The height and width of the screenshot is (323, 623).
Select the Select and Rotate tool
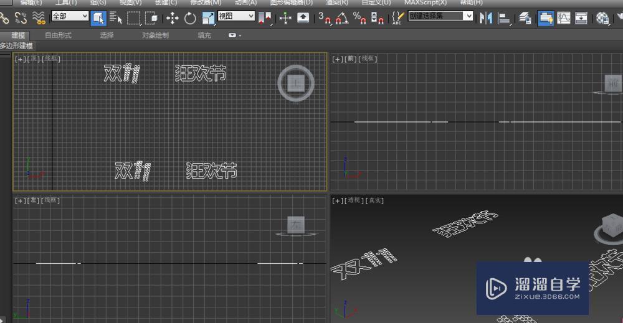190,18
